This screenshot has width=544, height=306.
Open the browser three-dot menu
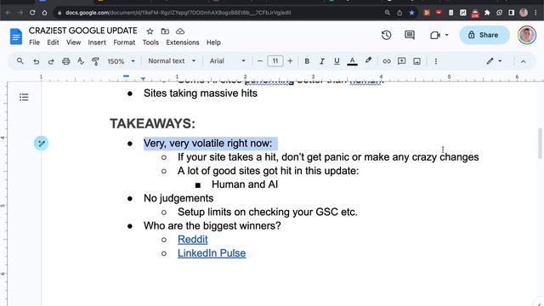[x=535, y=13]
